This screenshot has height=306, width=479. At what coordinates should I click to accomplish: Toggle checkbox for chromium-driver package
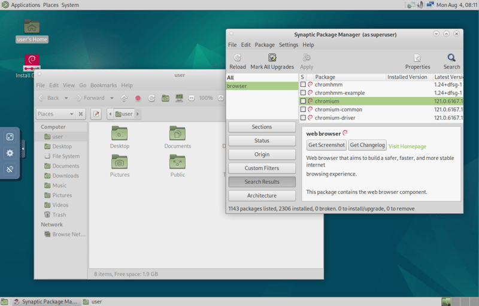pyautogui.click(x=303, y=118)
